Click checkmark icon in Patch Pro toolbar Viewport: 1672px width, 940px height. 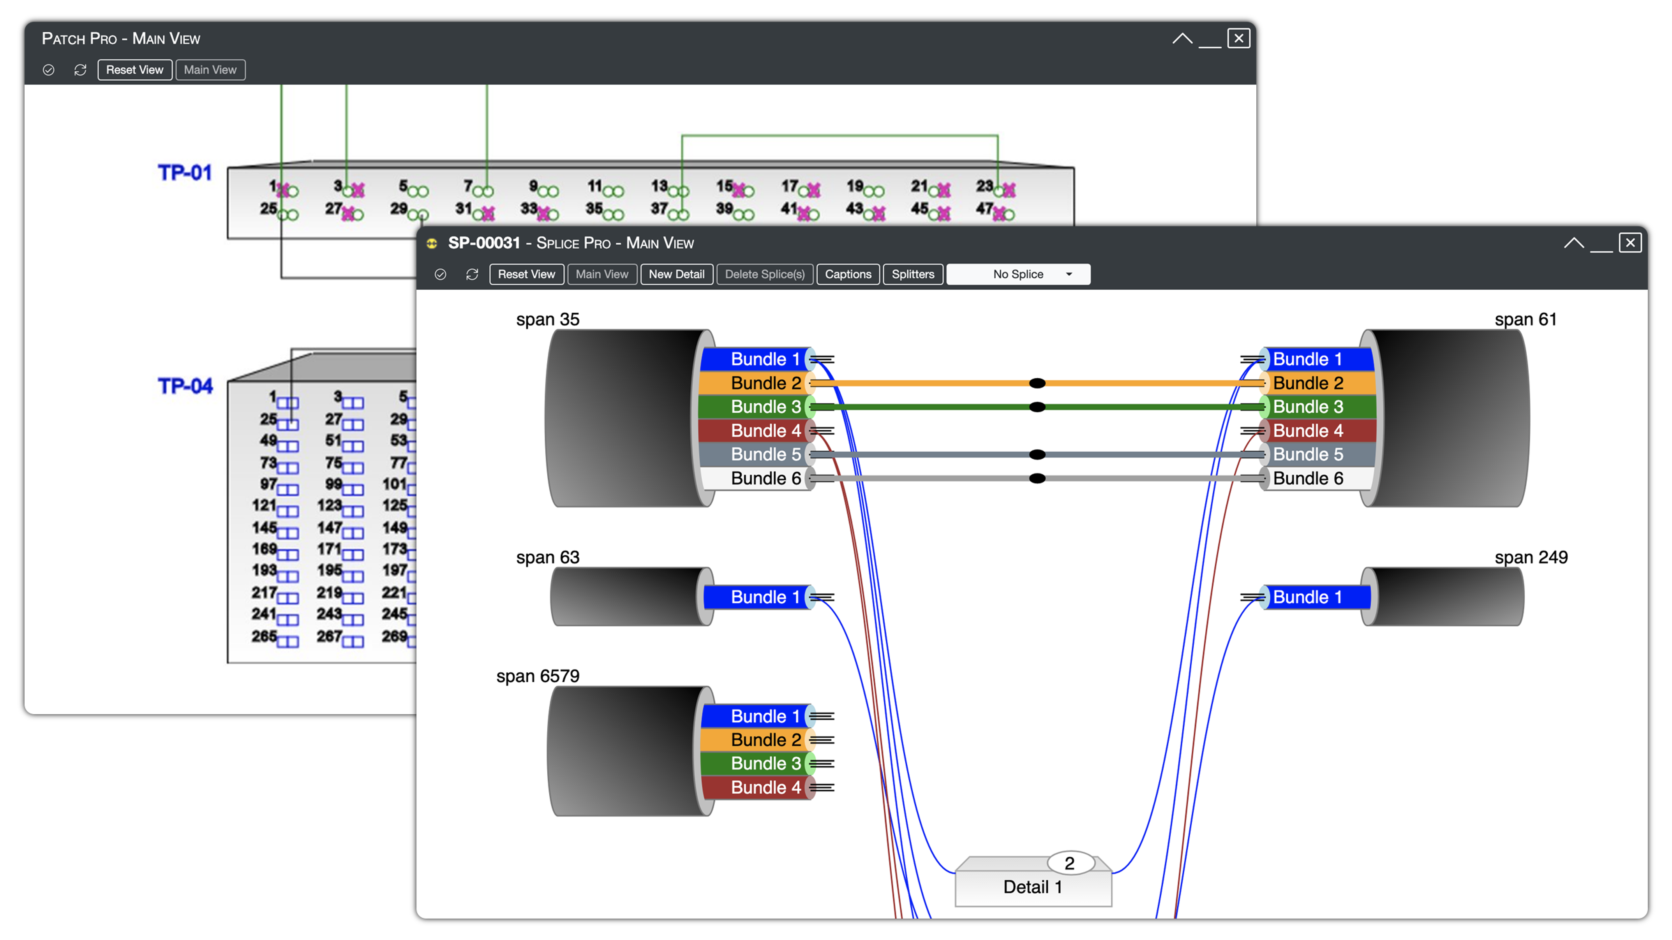pyautogui.click(x=49, y=70)
